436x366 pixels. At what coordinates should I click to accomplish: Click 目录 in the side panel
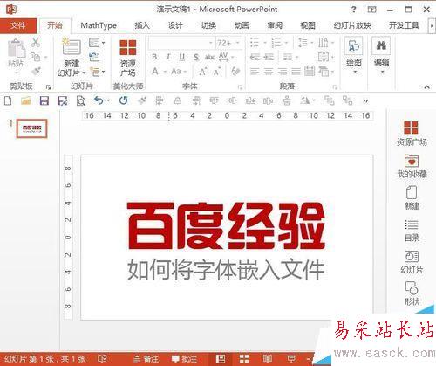pyautogui.click(x=412, y=231)
